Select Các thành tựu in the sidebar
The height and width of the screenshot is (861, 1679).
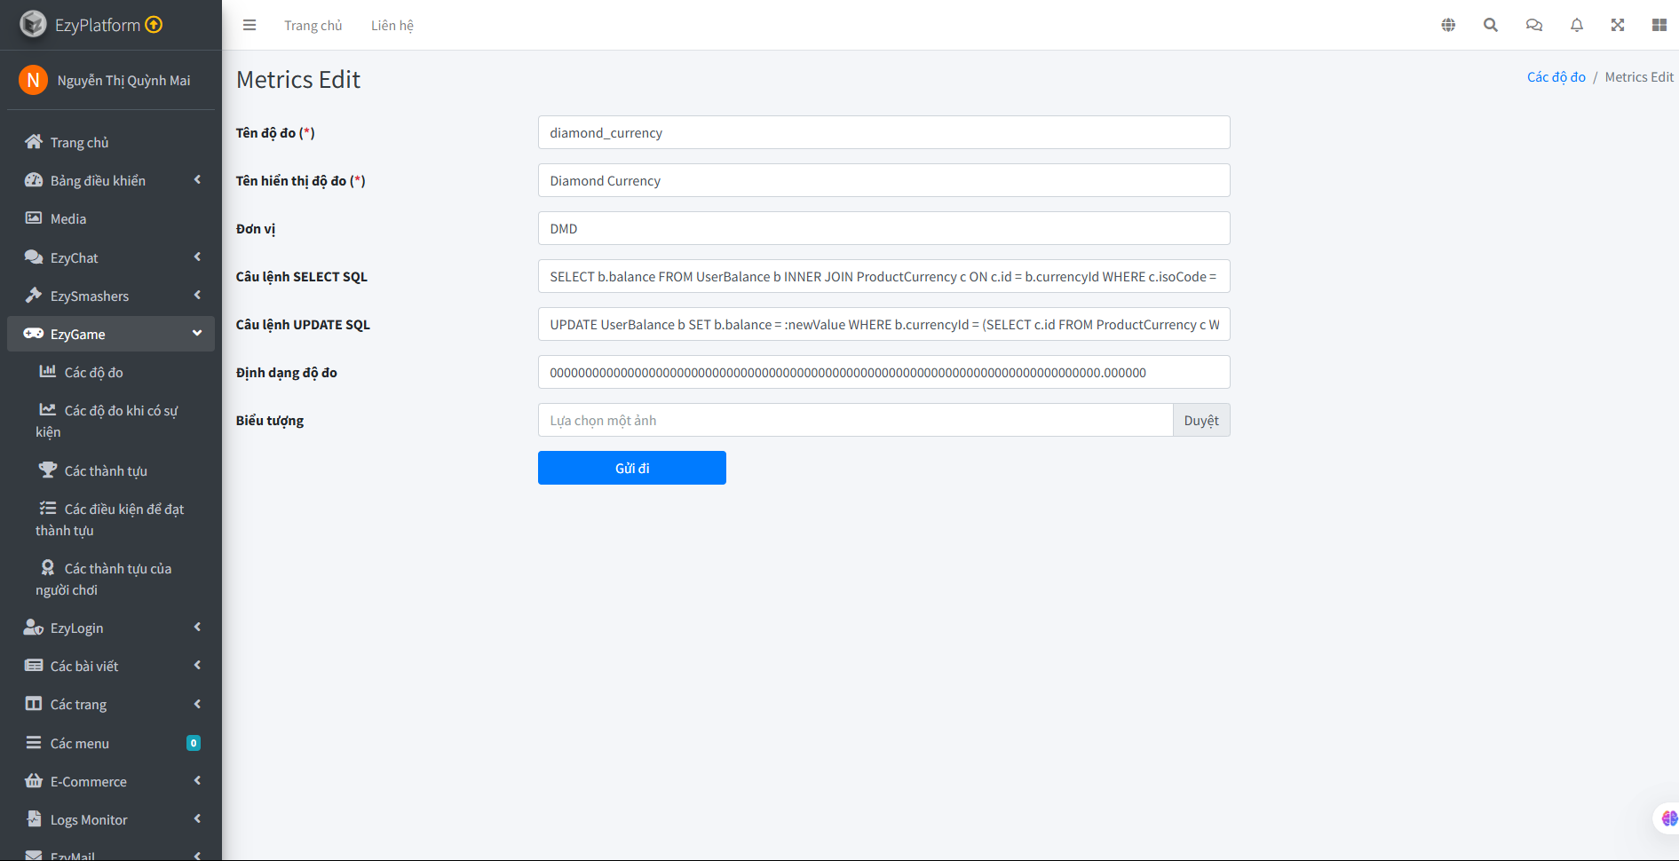pyautogui.click(x=106, y=470)
